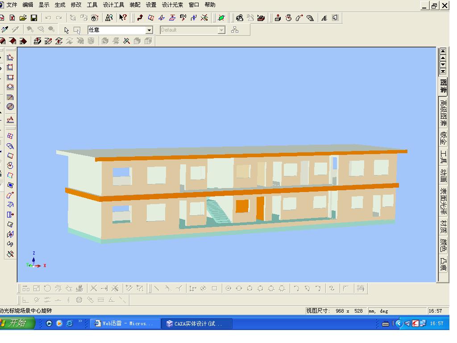Screen dimensions: 457x343
Task: Open the 设计元素 menu
Action: (x=173, y=5)
